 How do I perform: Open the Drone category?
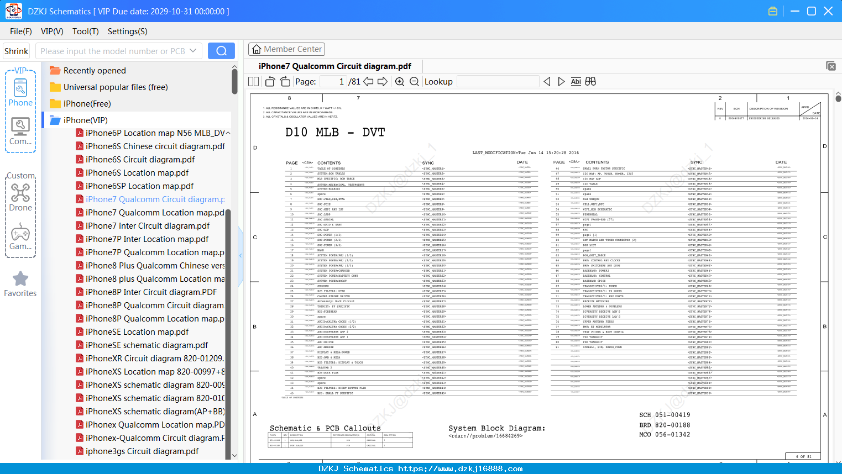point(20,197)
